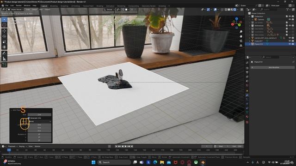Open the Output properties tab
The height and width of the screenshot is (166, 296).
click(247, 72)
